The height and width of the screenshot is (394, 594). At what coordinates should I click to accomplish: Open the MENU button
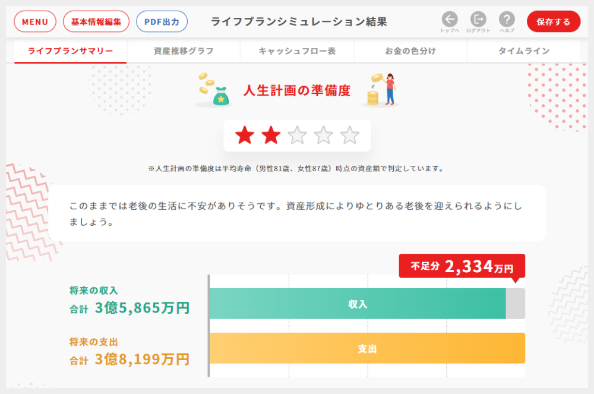35,22
